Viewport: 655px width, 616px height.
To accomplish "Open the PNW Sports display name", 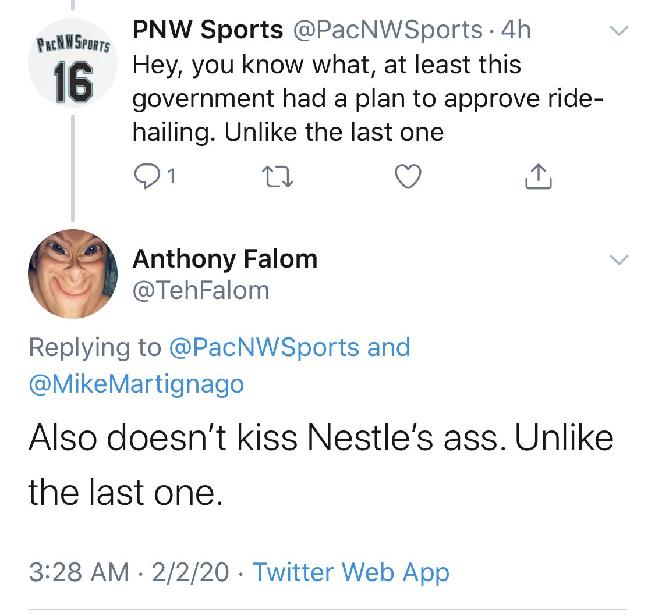I will 208,30.
